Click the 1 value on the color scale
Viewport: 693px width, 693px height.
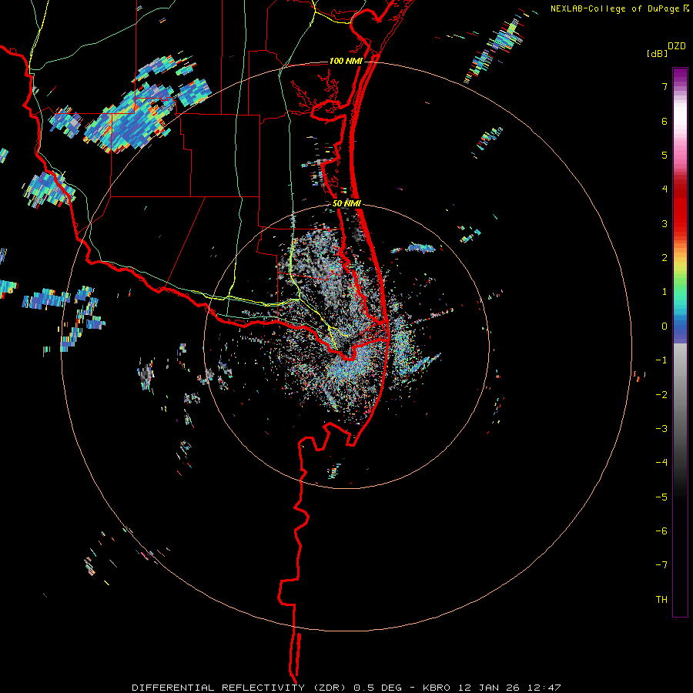[665, 292]
